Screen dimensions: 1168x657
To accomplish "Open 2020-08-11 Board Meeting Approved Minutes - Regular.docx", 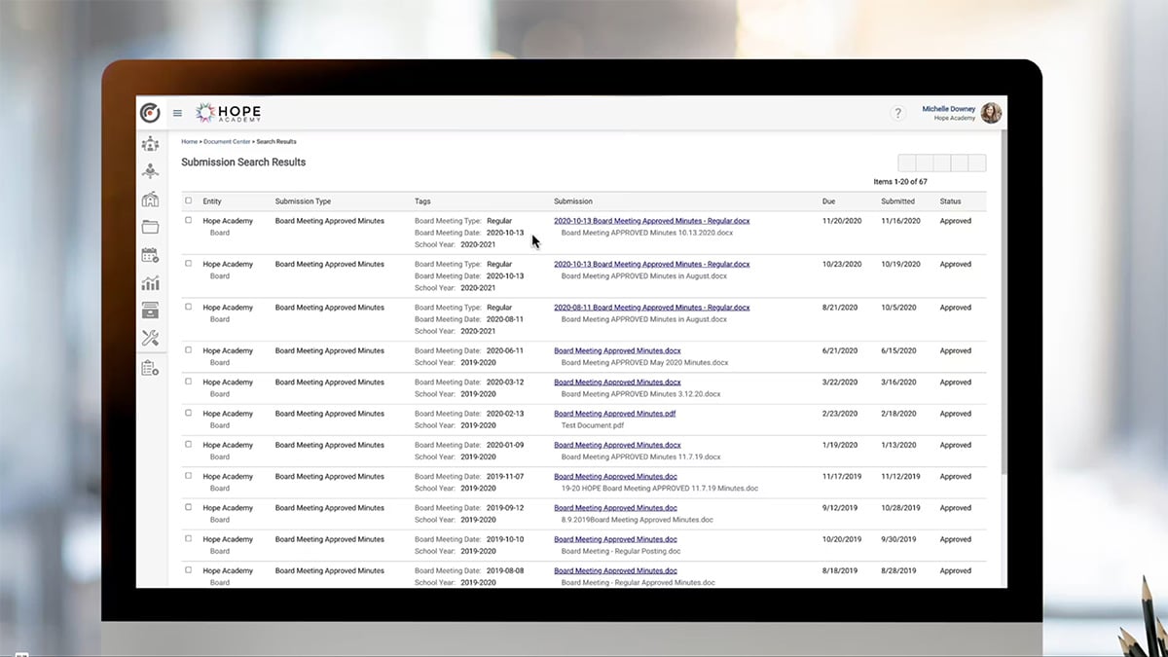I will 652,307.
